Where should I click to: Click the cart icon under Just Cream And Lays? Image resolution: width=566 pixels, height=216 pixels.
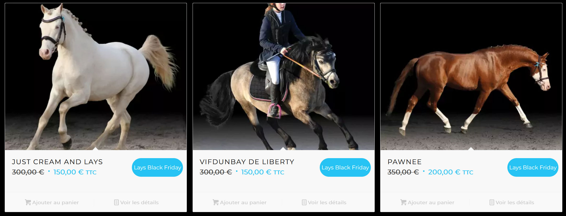(x=28, y=202)
